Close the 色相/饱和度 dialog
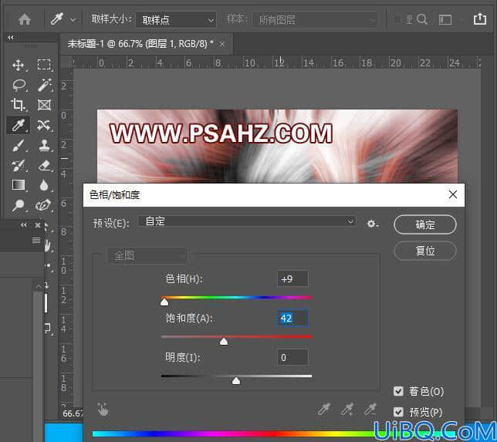 click(452, 194)
